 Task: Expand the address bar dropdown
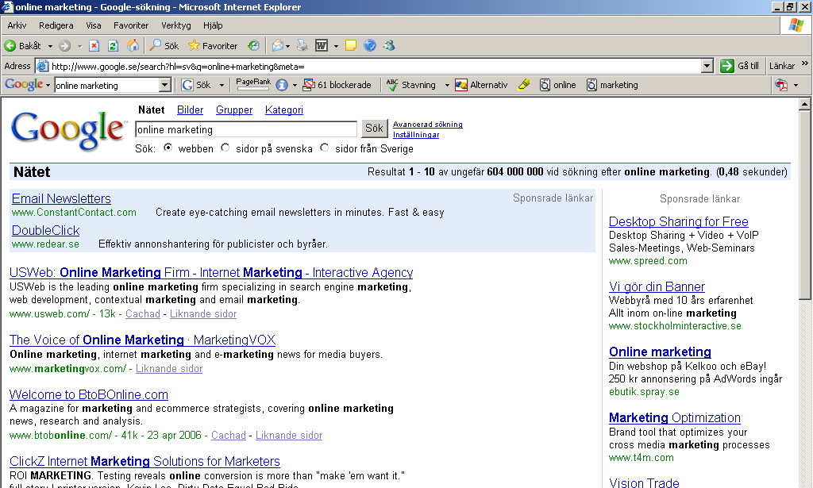coord(707,66)
